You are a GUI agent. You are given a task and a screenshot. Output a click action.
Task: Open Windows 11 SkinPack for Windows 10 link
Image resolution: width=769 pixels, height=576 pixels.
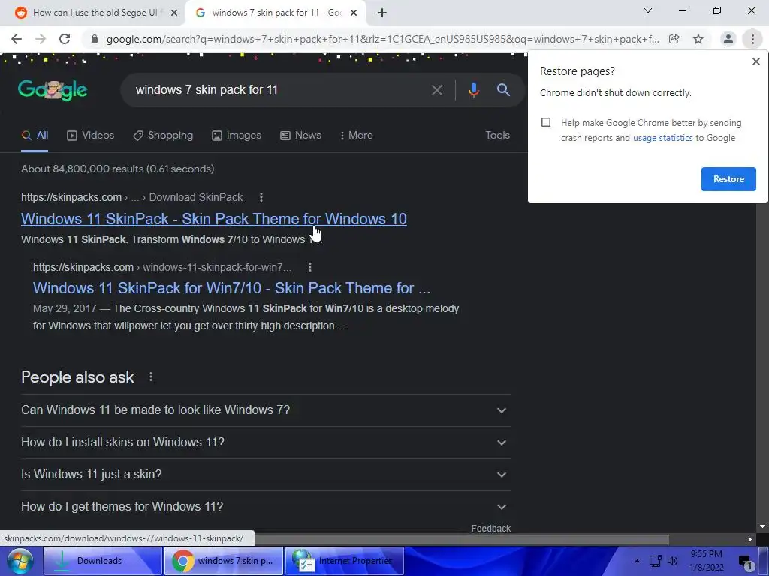click(214, 219)
